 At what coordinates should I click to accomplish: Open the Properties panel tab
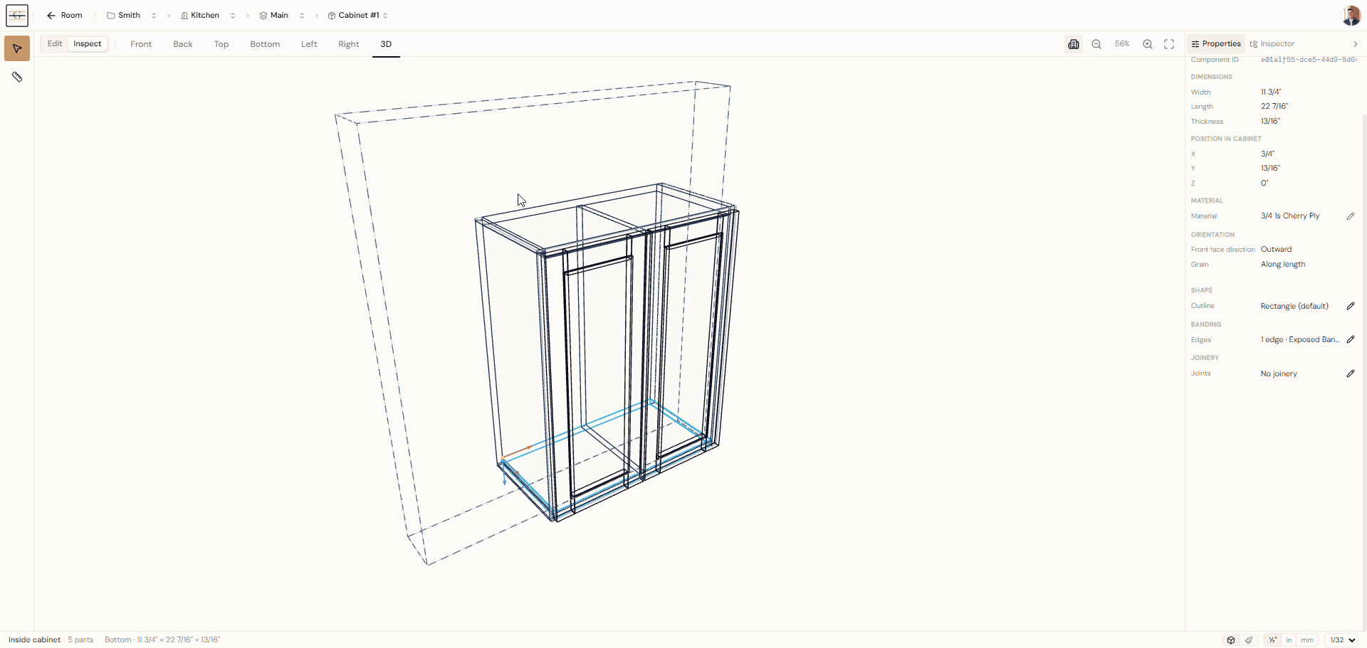[1216, 44]
